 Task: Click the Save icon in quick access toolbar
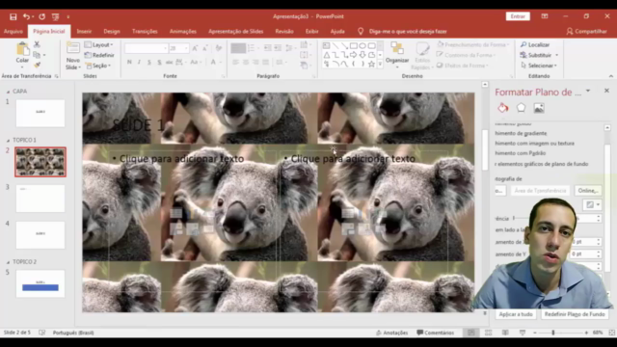click(x=13, y=16)
